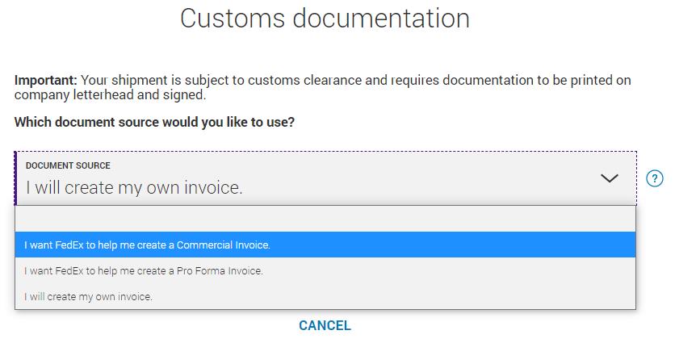Viewport: 675px width, 343px height.
Task: Choose FedEx Commercial Invoice help option
Action: 325,245
